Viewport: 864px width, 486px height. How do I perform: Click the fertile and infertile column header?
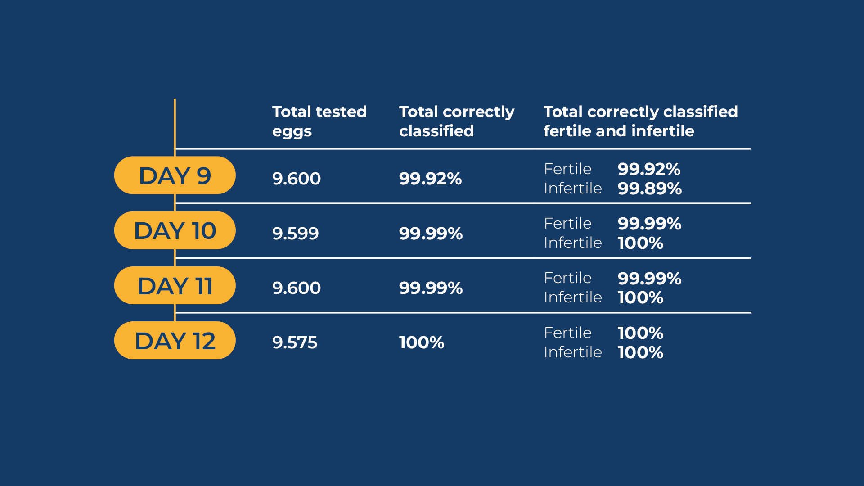coord(641,121)
